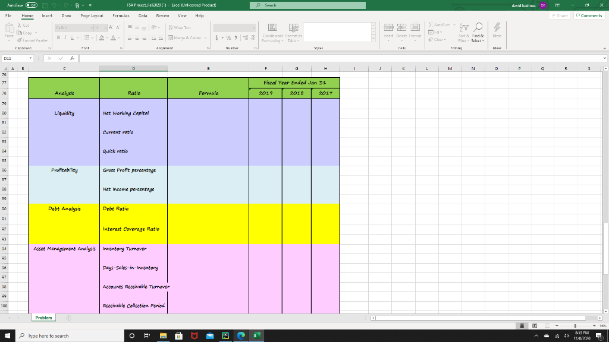Click the Paste clipboard icon
609x342 pixels.
point(10,28)
